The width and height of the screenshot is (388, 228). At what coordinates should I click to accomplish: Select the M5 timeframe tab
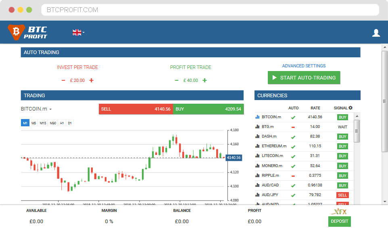(33, 123)
